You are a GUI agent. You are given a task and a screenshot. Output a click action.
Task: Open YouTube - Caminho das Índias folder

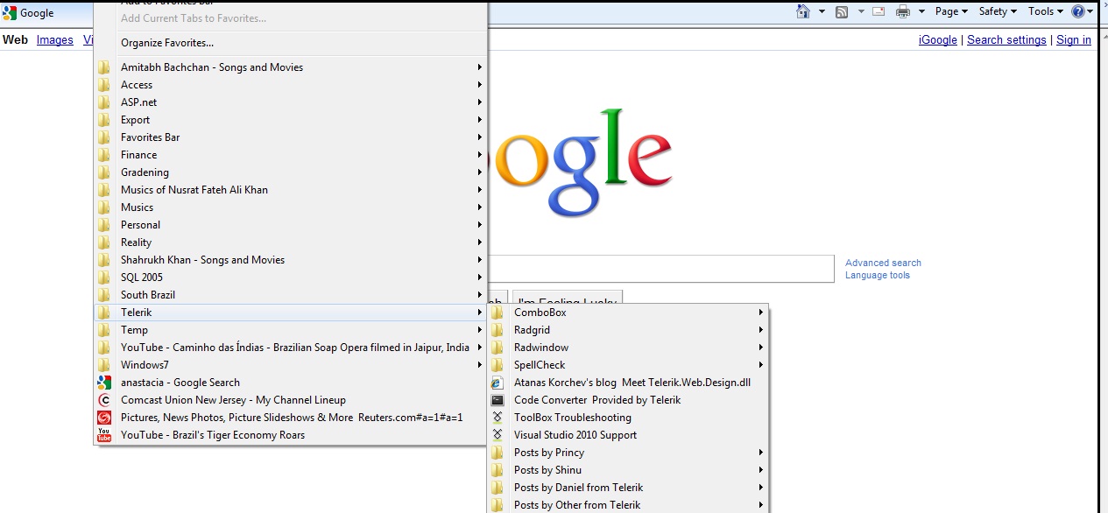coord(290,348)
